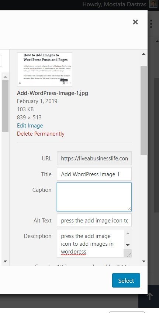The height and width of the screenshot is (313, 159).
Task: Click the attachment details panel scroll-up arrow
Action: (x=144, y=54)
